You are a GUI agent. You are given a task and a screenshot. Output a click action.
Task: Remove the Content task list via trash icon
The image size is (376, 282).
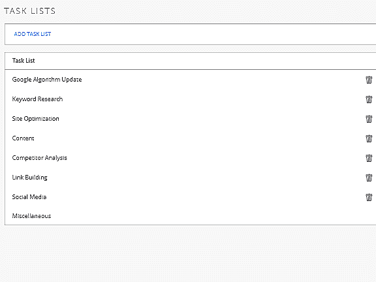pos(369,138)
